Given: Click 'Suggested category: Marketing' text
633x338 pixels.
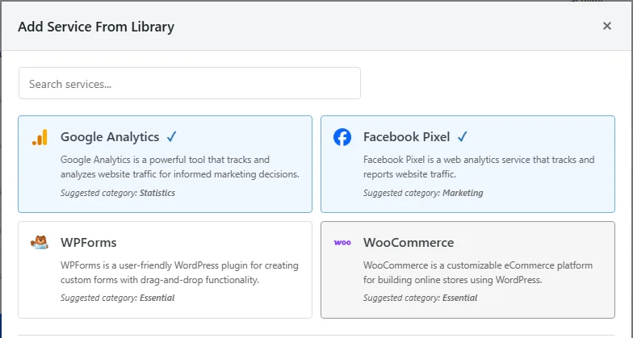Looking at the screenshot, I should tap(423, 193).
